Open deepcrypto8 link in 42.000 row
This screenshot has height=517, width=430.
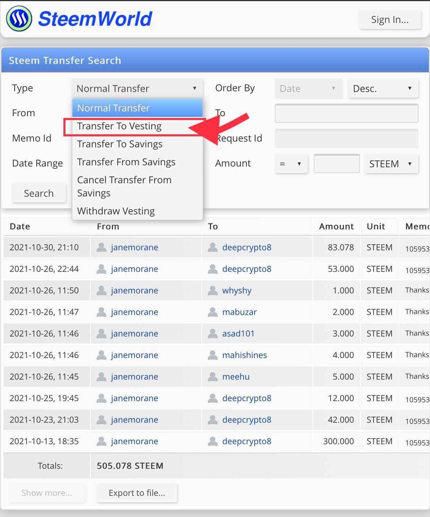click(247, 419)
